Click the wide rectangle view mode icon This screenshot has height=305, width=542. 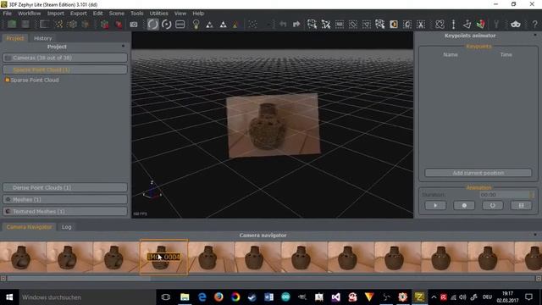[180, 25]
